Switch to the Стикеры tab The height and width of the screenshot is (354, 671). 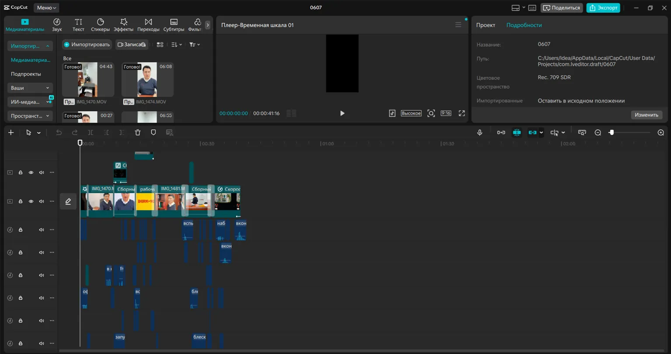pos(100,25)
